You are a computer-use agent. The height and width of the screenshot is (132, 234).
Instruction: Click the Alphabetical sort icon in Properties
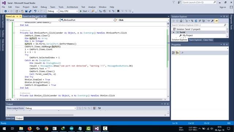(177, 53)
